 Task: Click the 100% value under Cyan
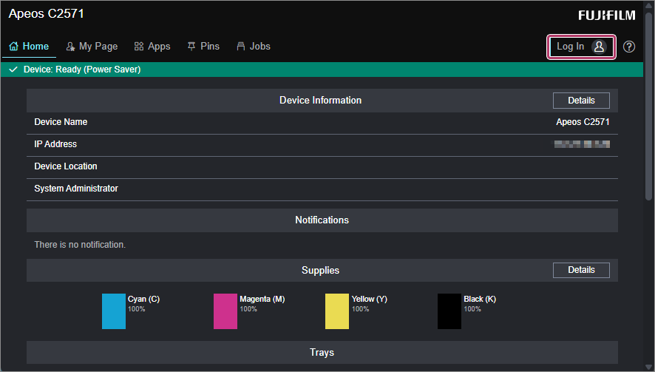[137, 309]
